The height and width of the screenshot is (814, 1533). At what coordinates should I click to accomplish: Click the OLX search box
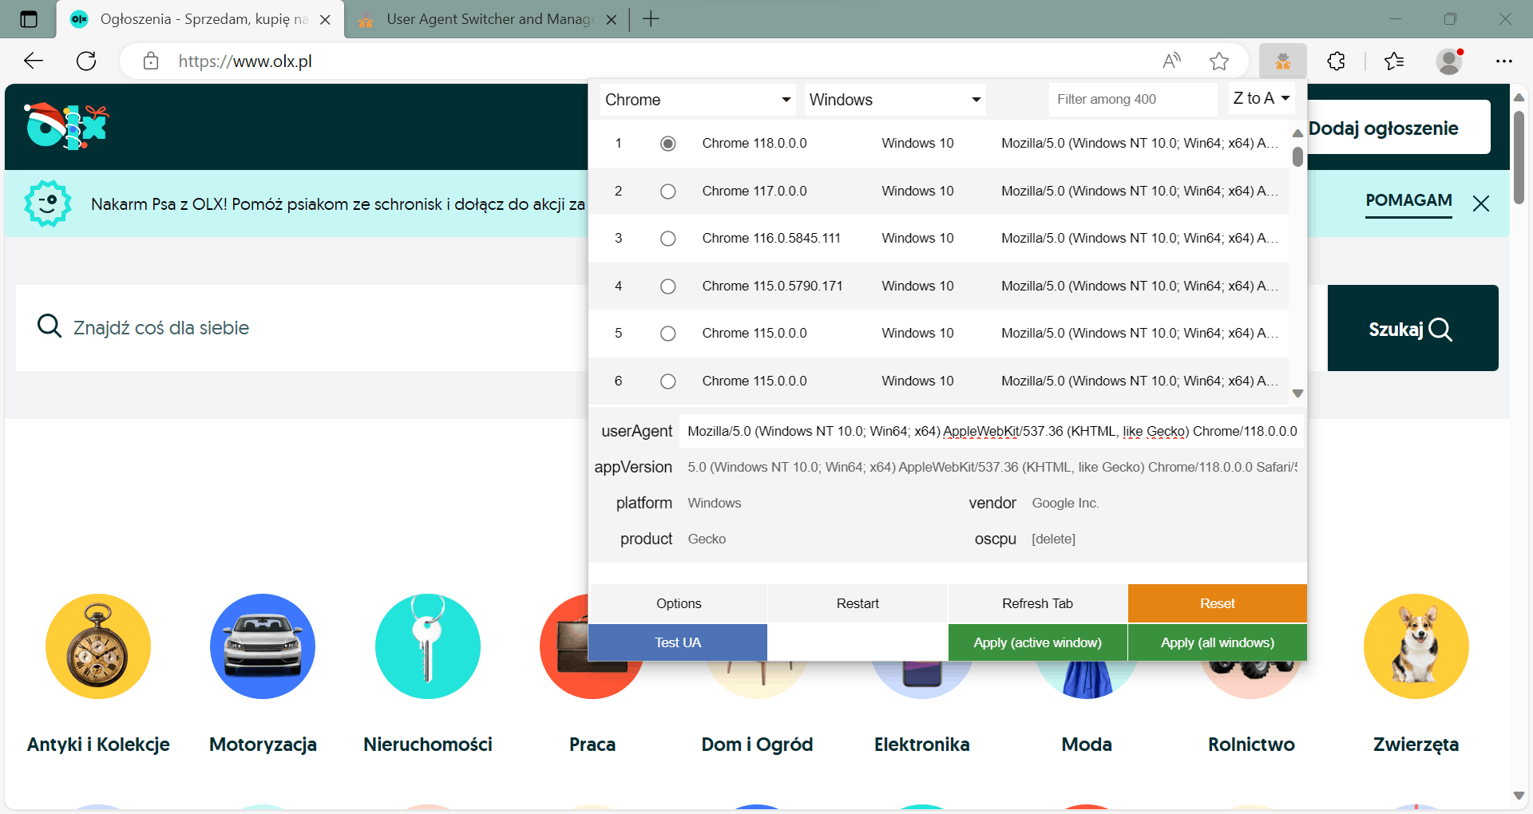click(x=302, y=328)
